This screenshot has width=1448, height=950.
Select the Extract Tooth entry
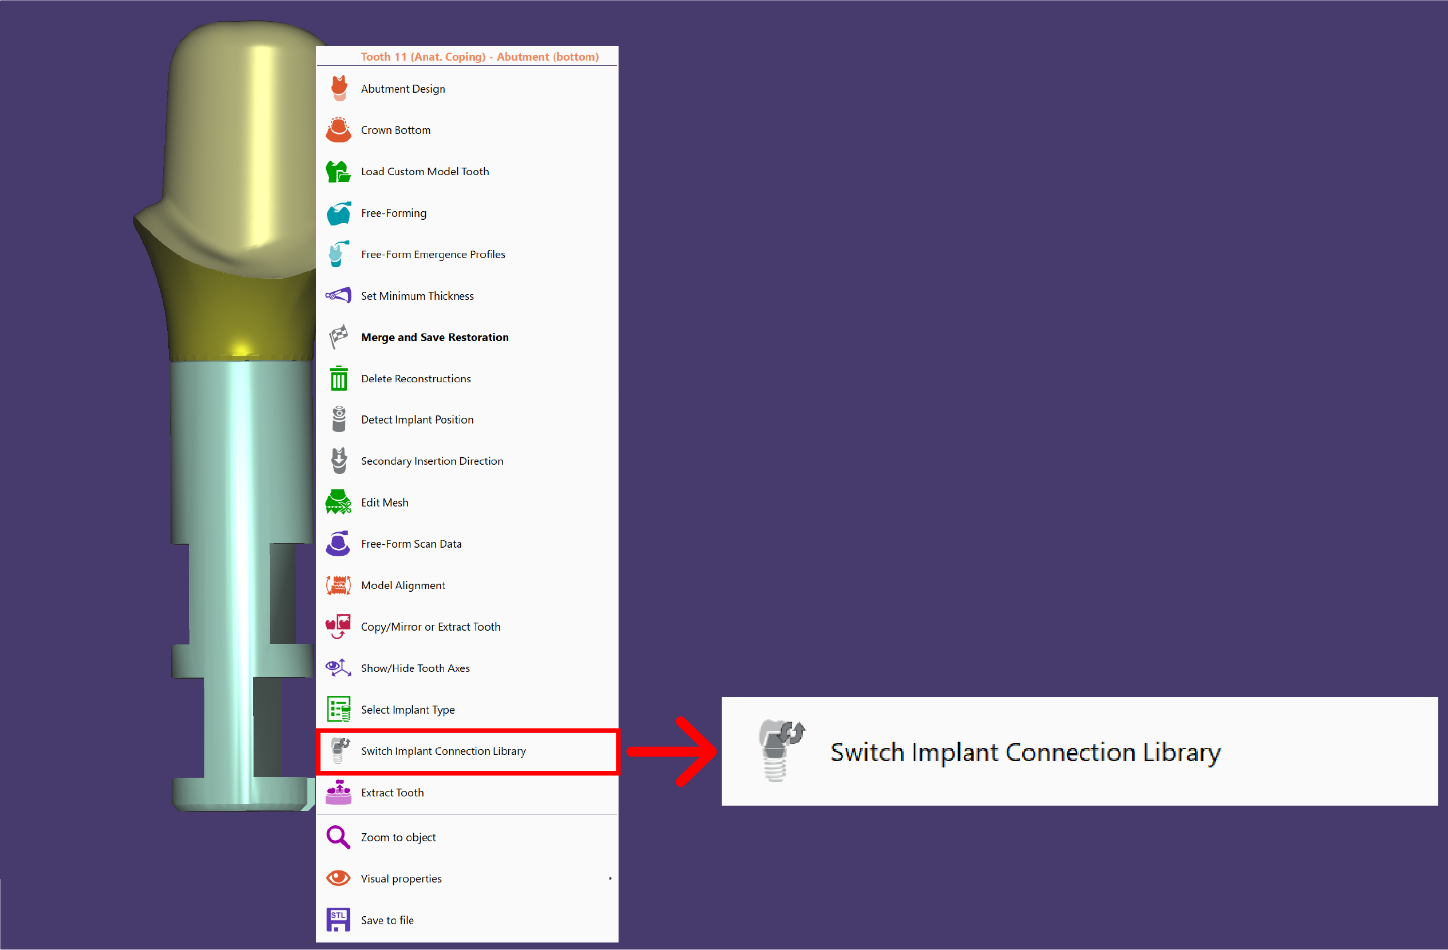click(x=467, y=792)
